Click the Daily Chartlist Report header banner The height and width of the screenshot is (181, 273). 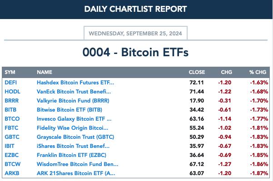[x=136, y=10]
